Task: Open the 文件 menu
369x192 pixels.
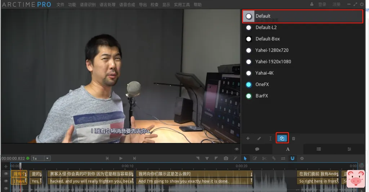Action: coord(60,5)
